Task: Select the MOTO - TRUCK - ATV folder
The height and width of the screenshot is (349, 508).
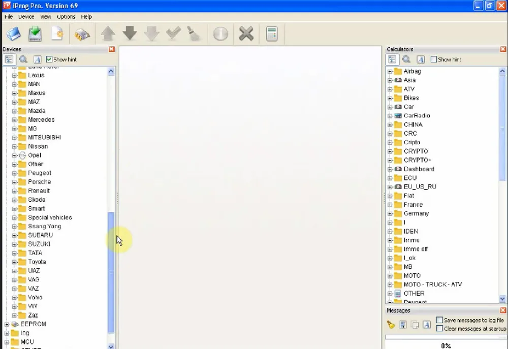Action: coord(433,284)
